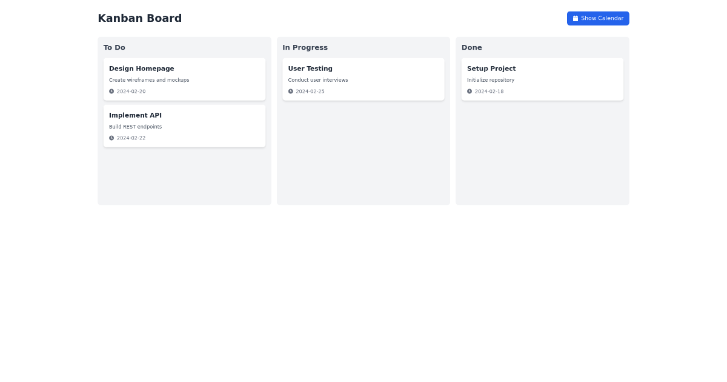
Task: Click the clock icon on User Testing card
Action: 290,91
